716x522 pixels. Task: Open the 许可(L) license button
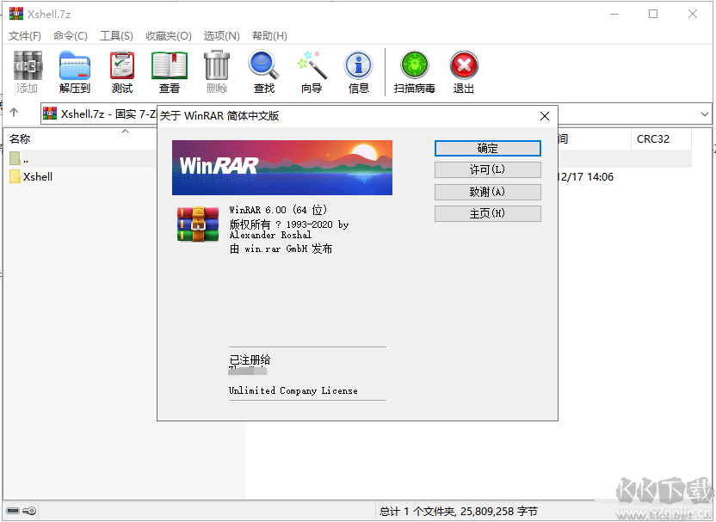point(487,169)
